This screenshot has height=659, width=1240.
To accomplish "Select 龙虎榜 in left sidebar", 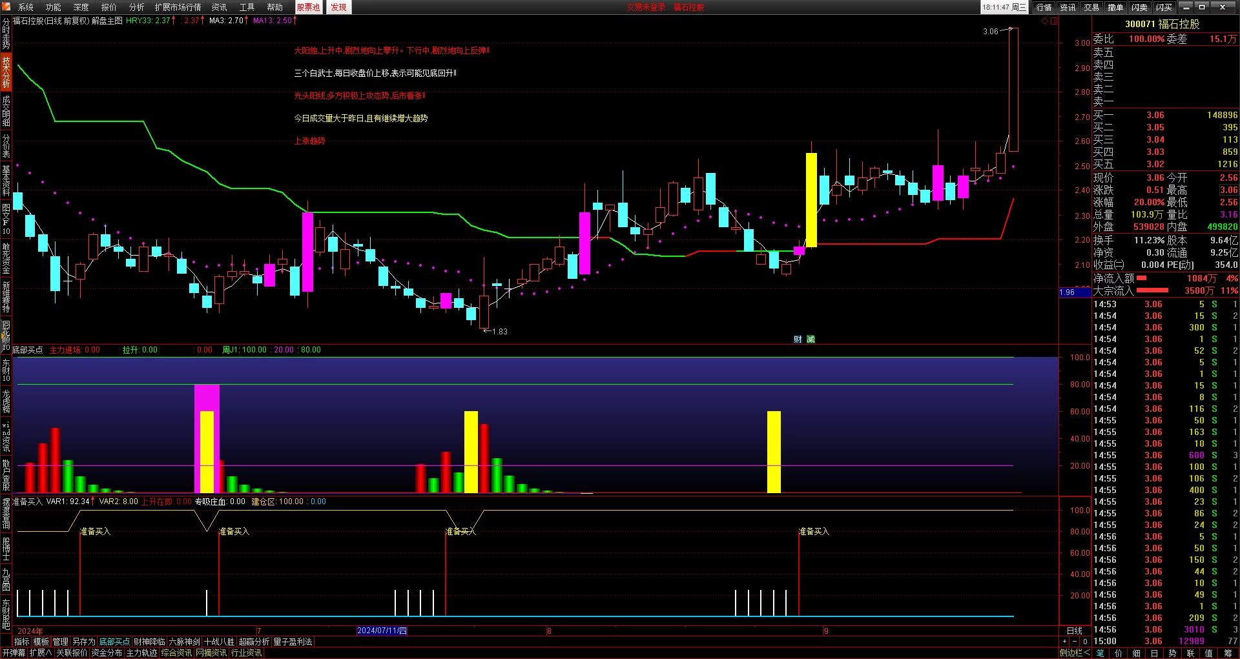I will click(6, 401).
